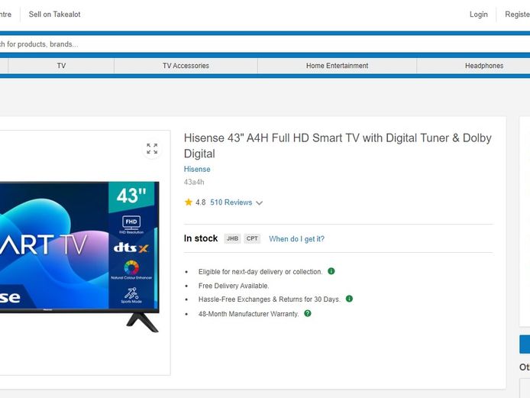Click the fullscreen expand image icon
The height and width of the screenshot is (398, 530).
tap(152, 148)
